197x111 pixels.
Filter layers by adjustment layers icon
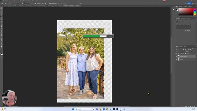point(185,49)
